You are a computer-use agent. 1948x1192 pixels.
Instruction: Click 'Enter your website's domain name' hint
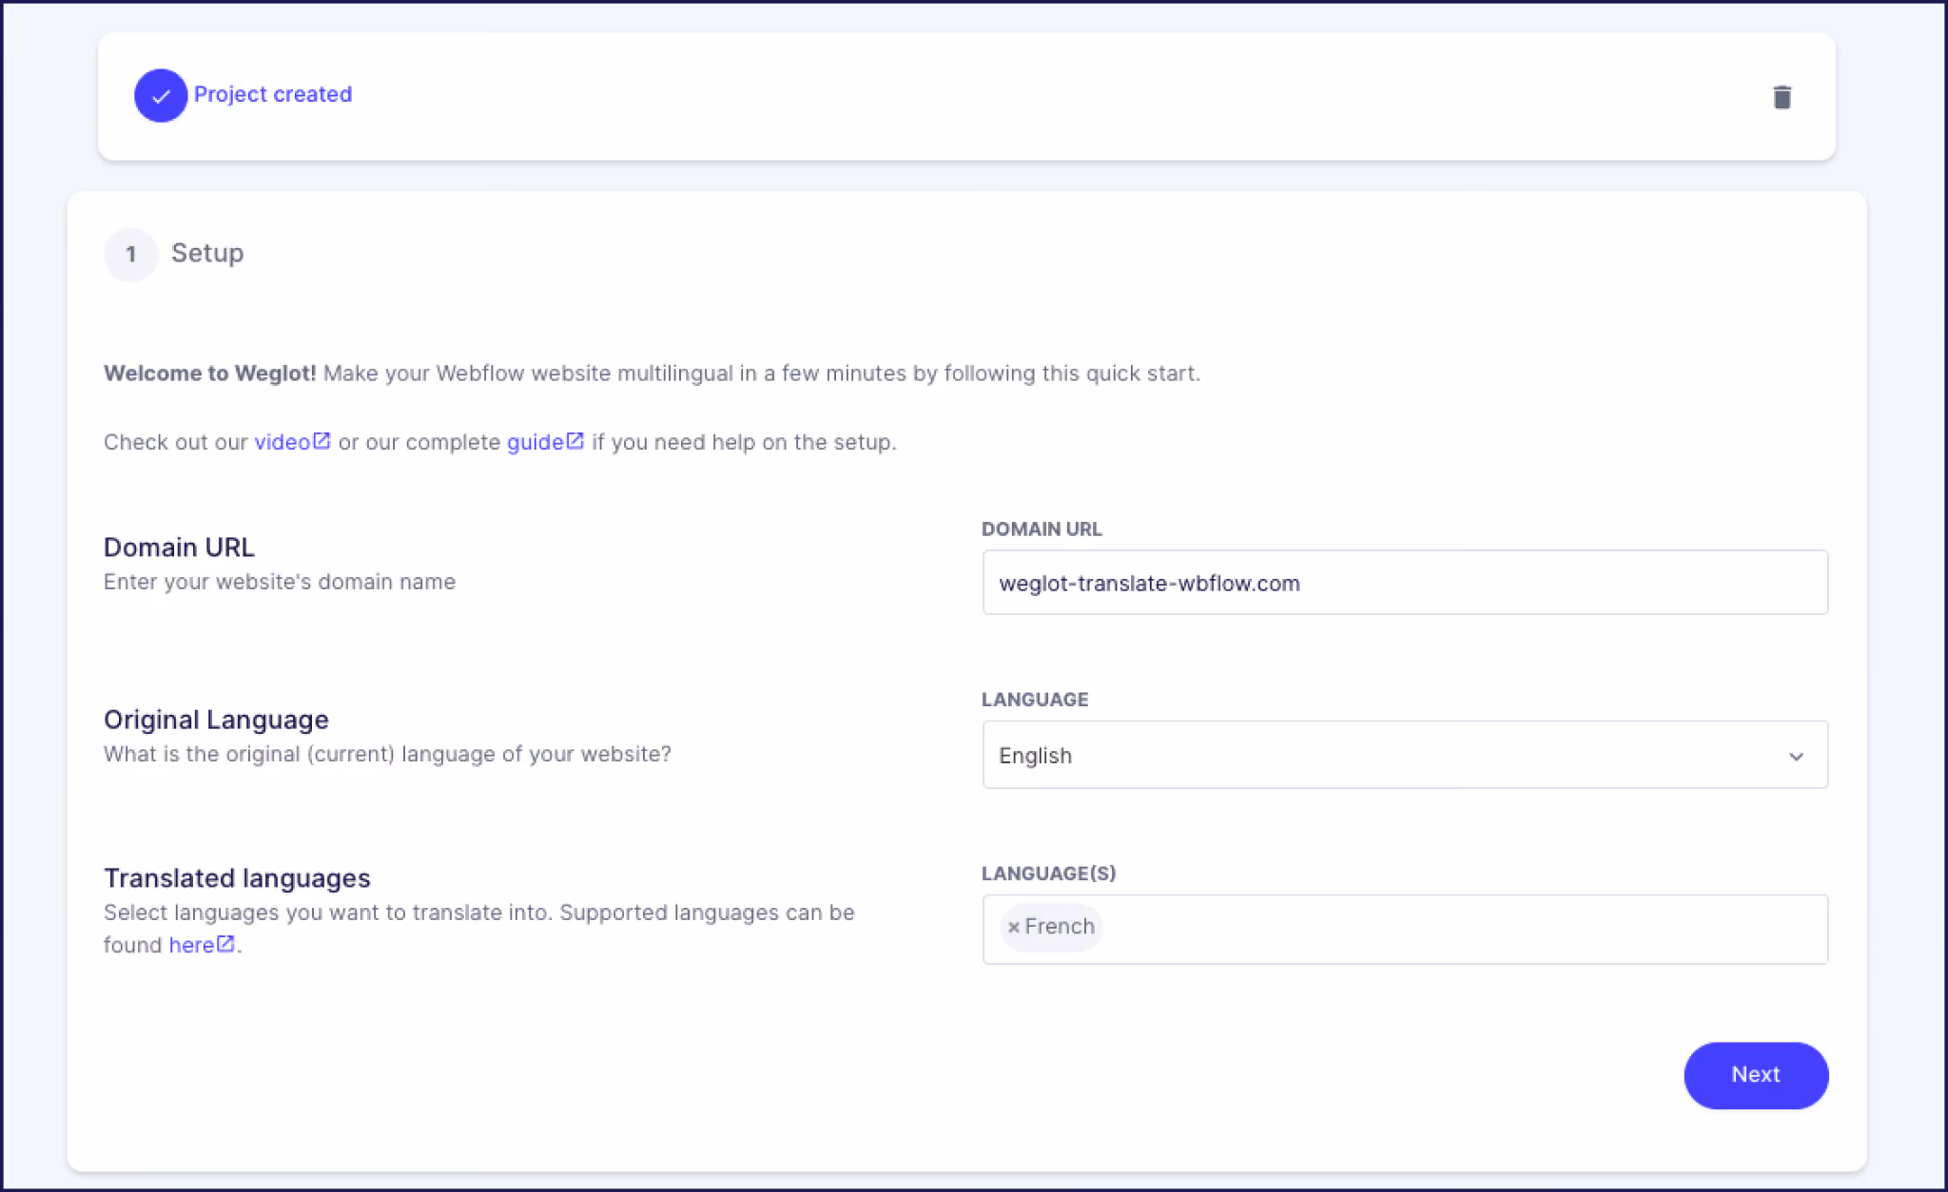280,582
